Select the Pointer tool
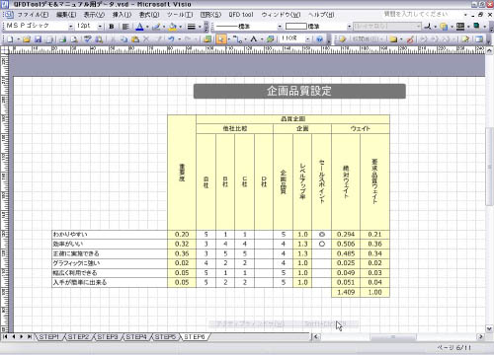 click(x=221, y=39)
